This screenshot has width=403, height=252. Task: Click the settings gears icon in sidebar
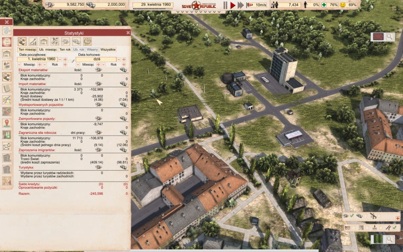click(x=7, y=31)
